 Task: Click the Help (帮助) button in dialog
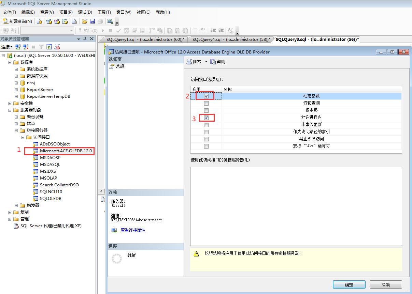click(218, 62)
